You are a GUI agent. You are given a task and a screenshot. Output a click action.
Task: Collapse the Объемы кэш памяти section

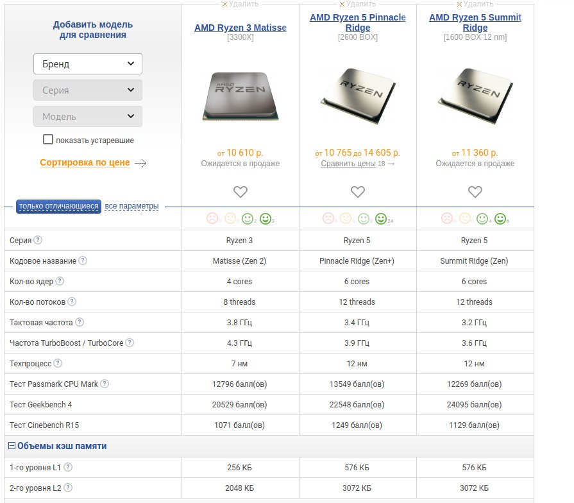12,445
